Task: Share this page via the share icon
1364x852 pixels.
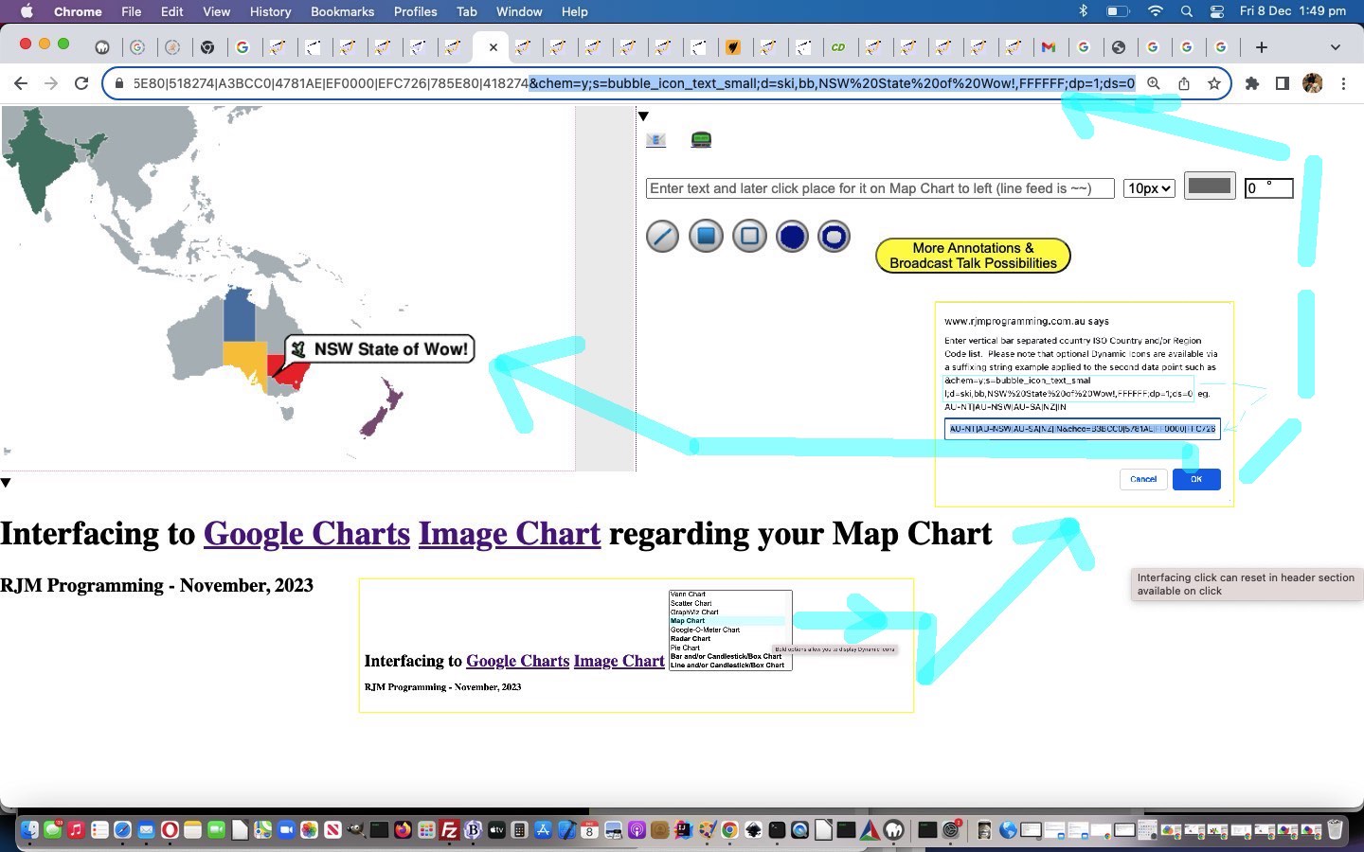Action: (1184, 83)
